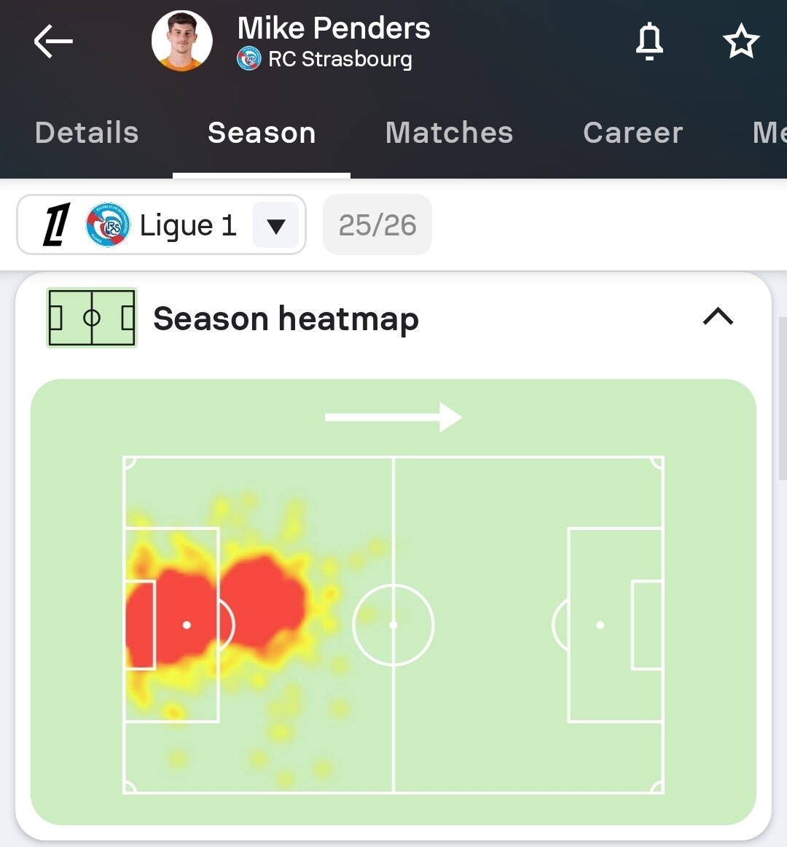Tap the pitch icon beside Season heatmap
This screenshot has height=847, width=787.
coord(92,318)
